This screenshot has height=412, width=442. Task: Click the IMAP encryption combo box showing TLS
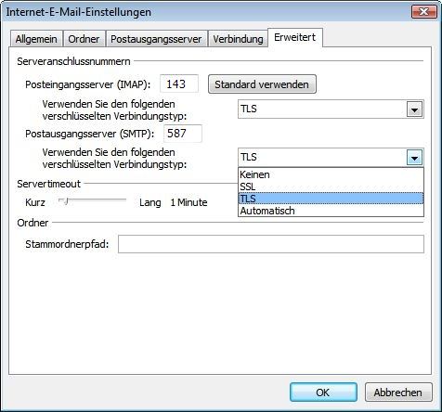point(331,109)
